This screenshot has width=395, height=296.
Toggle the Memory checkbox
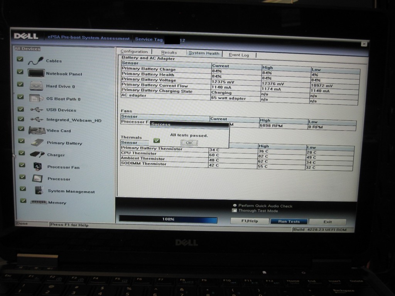[x=23, y=200]
